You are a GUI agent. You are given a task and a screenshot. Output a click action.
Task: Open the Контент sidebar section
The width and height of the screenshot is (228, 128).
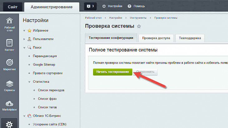pyautogui.click(x=9, y=45)
